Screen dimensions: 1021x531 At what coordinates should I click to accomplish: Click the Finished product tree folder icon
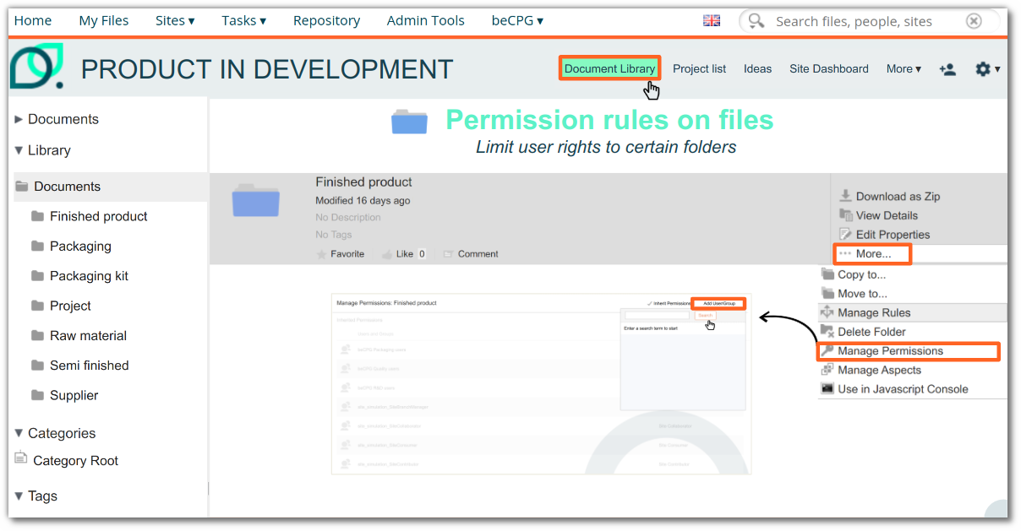[x=37, y=216]
